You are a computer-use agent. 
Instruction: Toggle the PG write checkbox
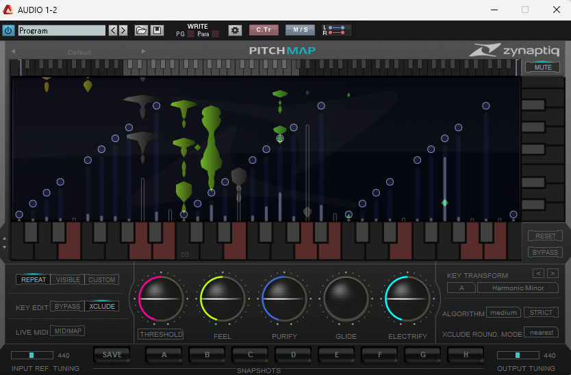tap(190, 33)
